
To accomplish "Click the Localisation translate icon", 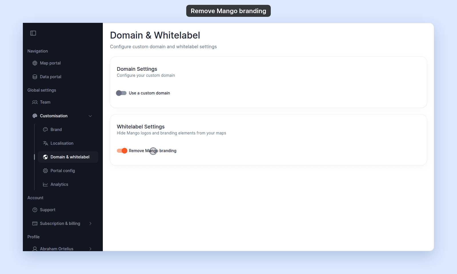I will coord(45,143).
